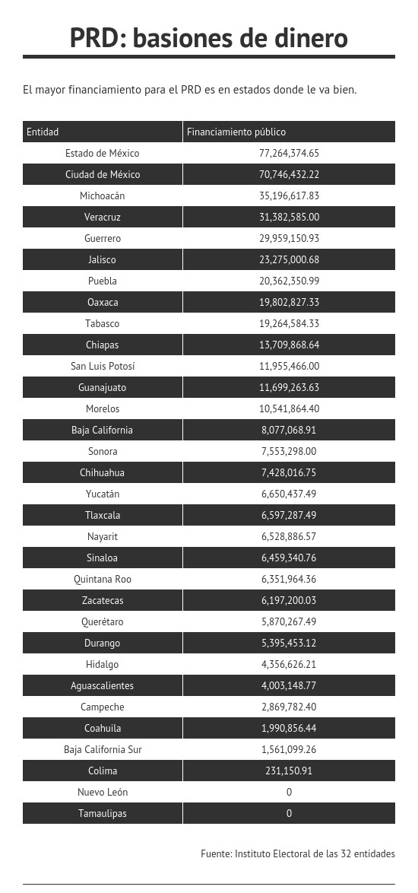Click the Tamaulipas zero value cell
Screen dimensions: 418x893
click(x=289, y=813)
